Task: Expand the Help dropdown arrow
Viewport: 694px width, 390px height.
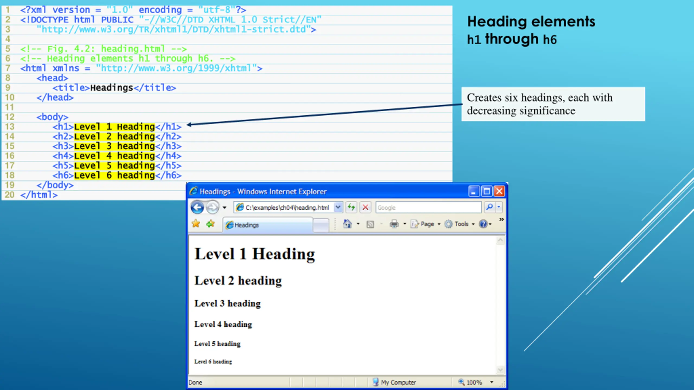Action: (x=490, y=224)
